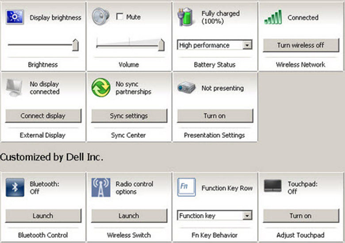345x243 pixels.
Task: Click the Radio control antenna icon
Action: (x=101, y=188)
